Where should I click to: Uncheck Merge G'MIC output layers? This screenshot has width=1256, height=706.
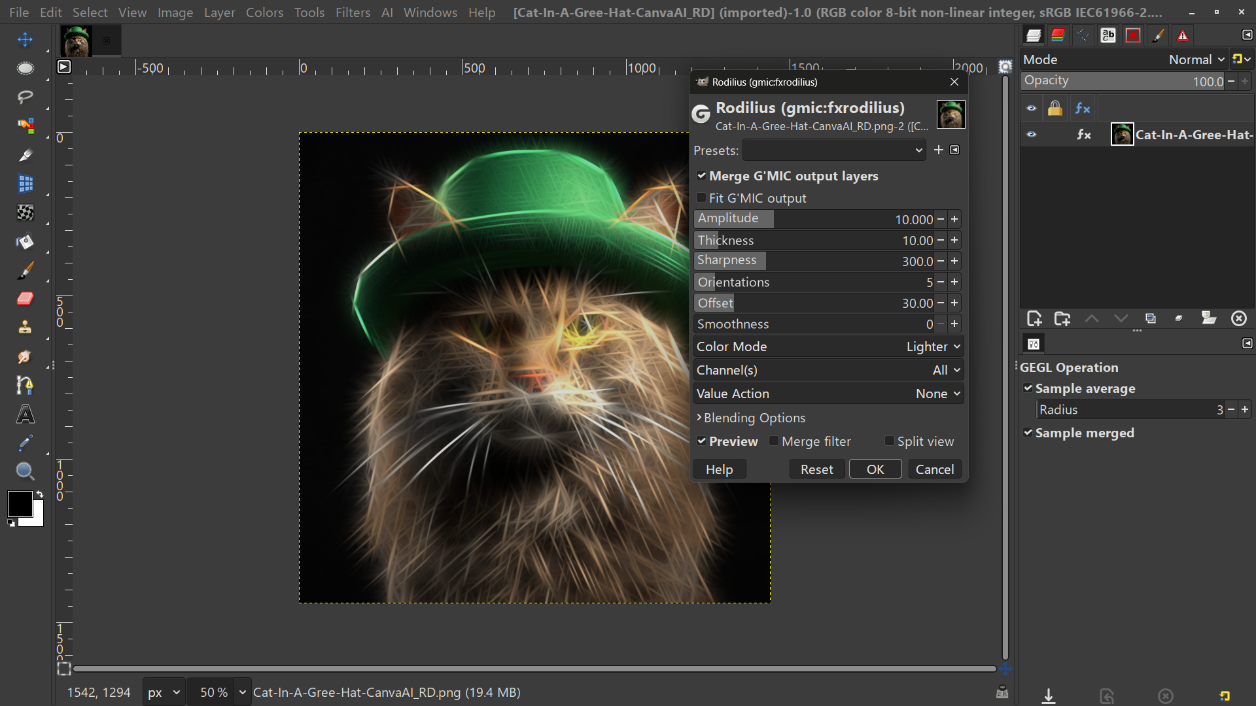point(701,176)
